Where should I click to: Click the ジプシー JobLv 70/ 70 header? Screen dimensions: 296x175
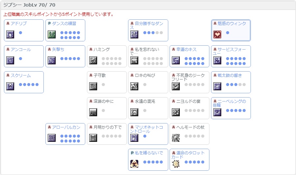click(x=29, y=5)
